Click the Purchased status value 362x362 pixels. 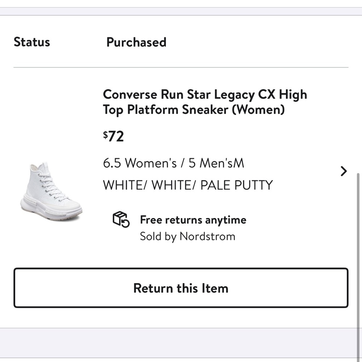point(136,42)
